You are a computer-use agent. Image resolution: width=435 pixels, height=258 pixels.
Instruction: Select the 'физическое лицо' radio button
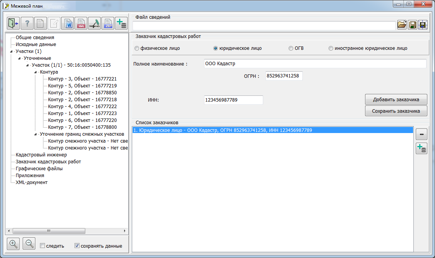click(x=137, y=48)
